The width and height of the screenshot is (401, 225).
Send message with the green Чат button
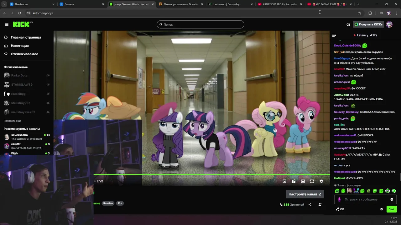pos(392,209)
